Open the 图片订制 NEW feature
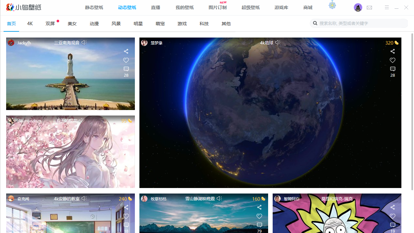Image resolution: width=414 pixels, height=233 pixels. point(217,7)
